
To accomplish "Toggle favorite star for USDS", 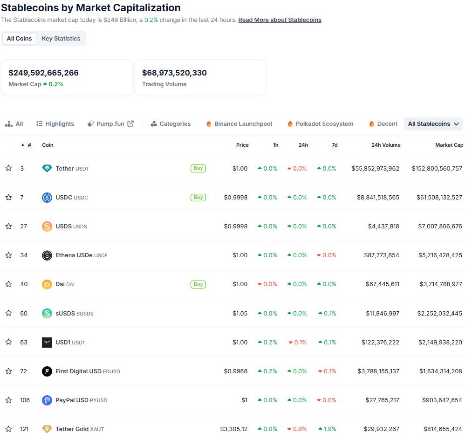I will [8, 226].
